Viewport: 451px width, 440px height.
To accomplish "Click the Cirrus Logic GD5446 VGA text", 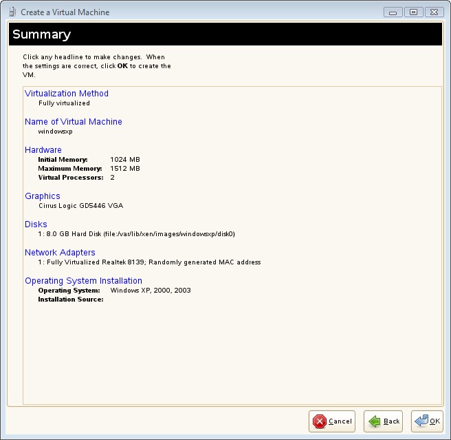I will point(81,206).
